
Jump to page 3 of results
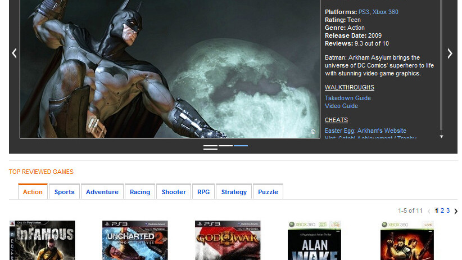[x=448, y=210]
